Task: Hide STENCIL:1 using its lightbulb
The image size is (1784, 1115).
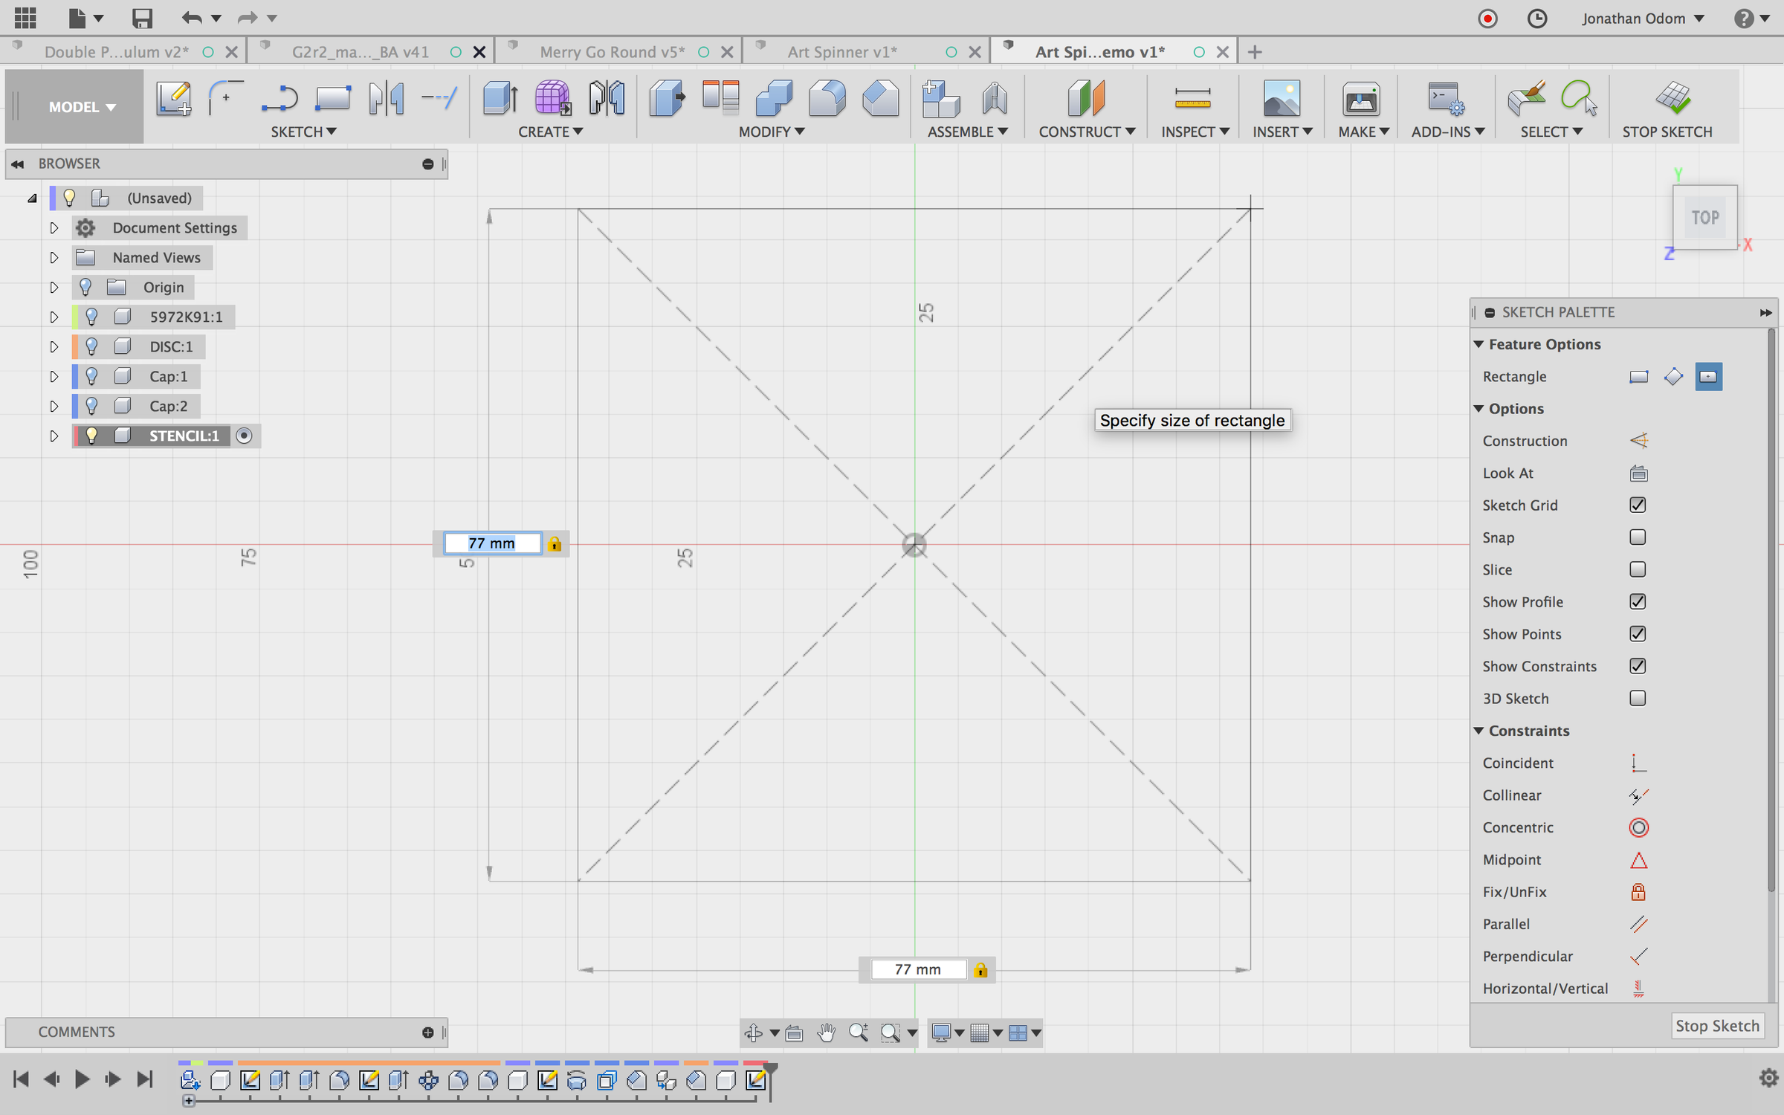Action: click(91, 436)
